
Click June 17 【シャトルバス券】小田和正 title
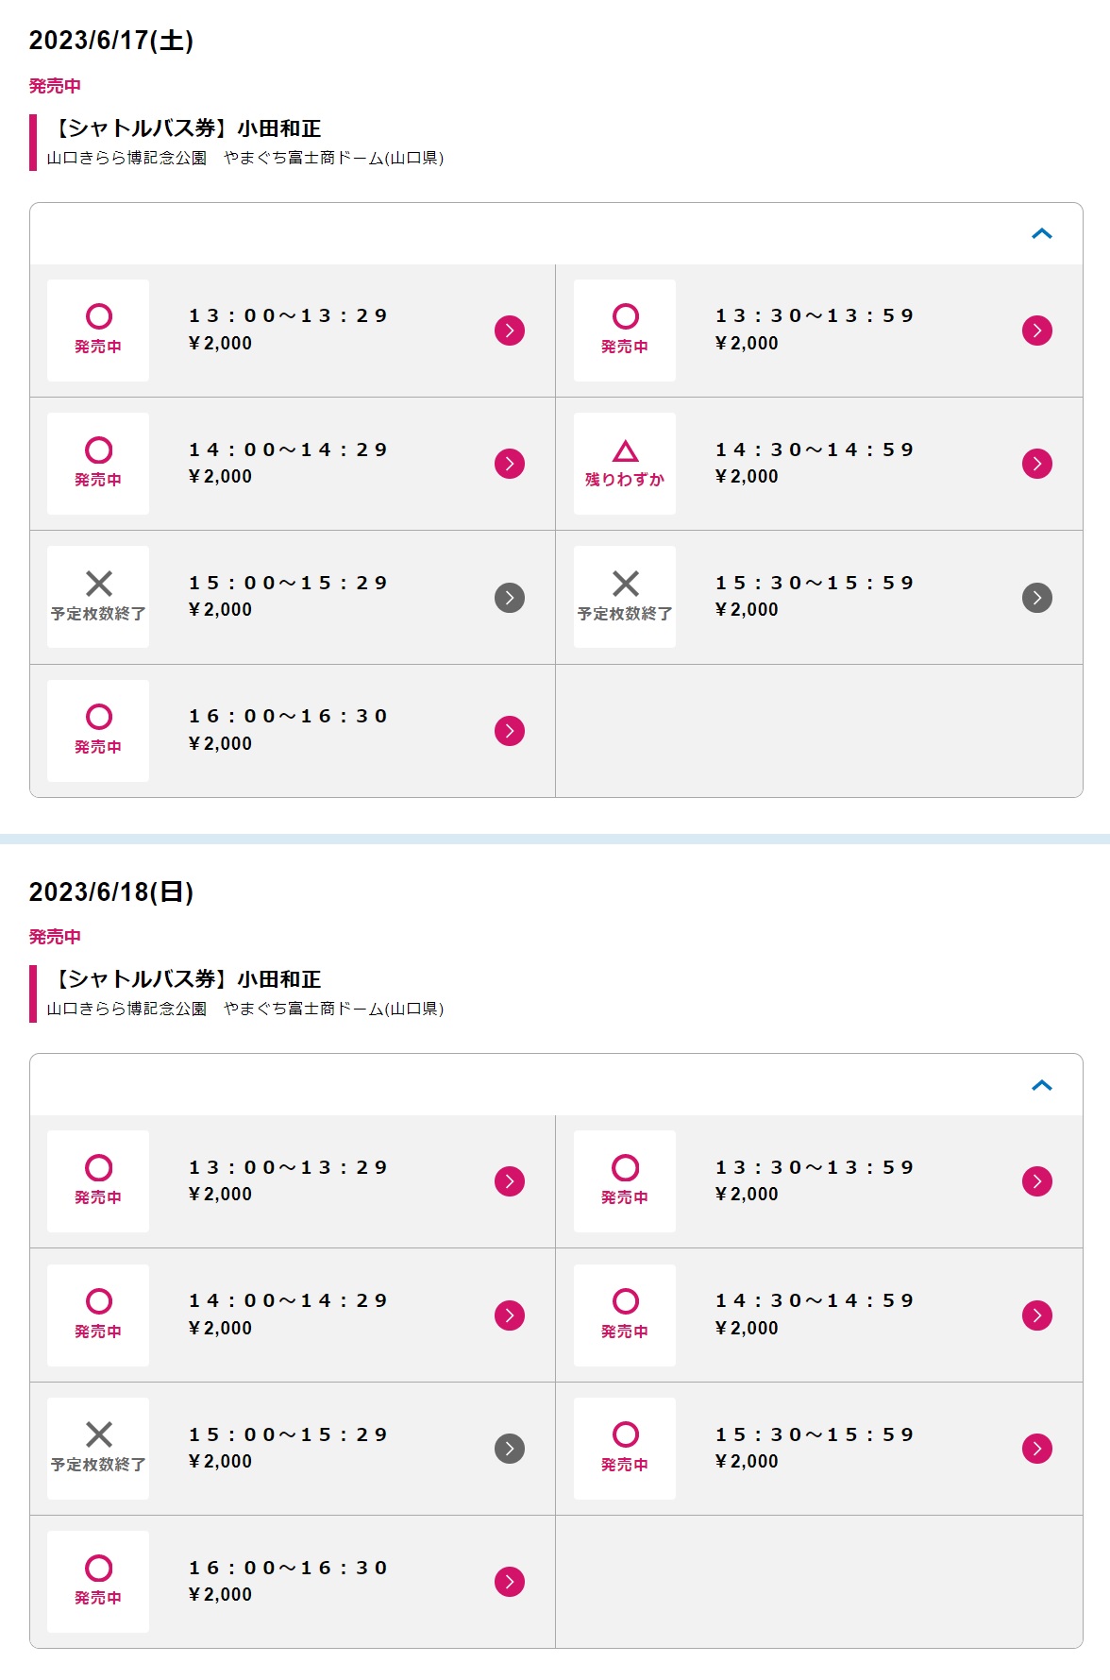point(185,128)
